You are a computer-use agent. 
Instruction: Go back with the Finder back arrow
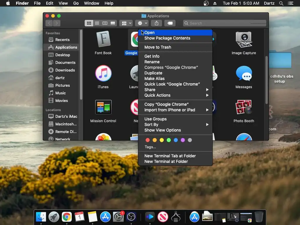pos(49,23)
